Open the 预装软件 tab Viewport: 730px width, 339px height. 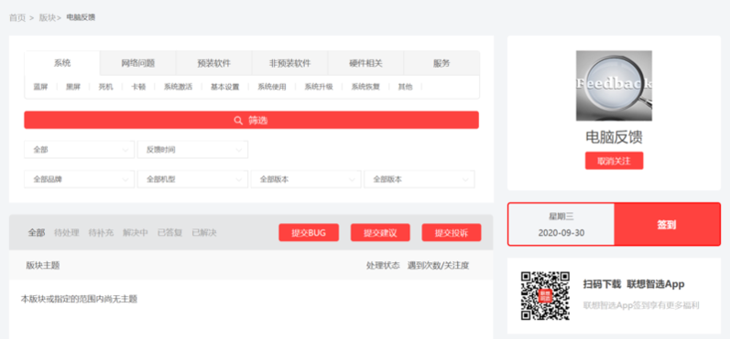(213, 63)
